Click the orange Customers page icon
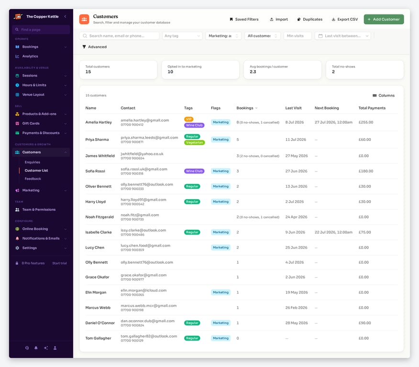The width and height of the screenshot is (419, 367). [x=84, y=19]
